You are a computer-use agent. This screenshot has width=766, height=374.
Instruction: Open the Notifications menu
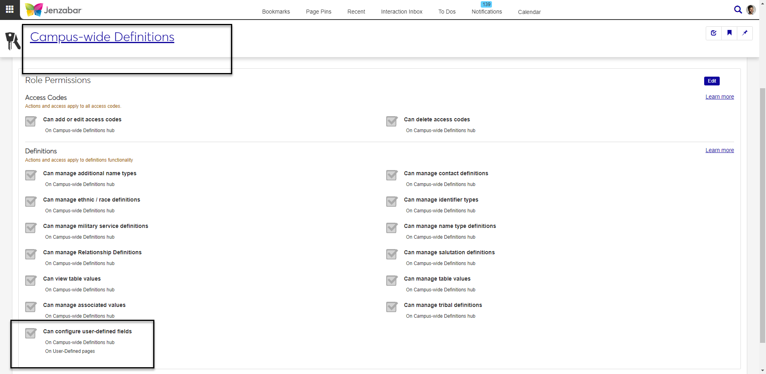(x=487, y=12)
